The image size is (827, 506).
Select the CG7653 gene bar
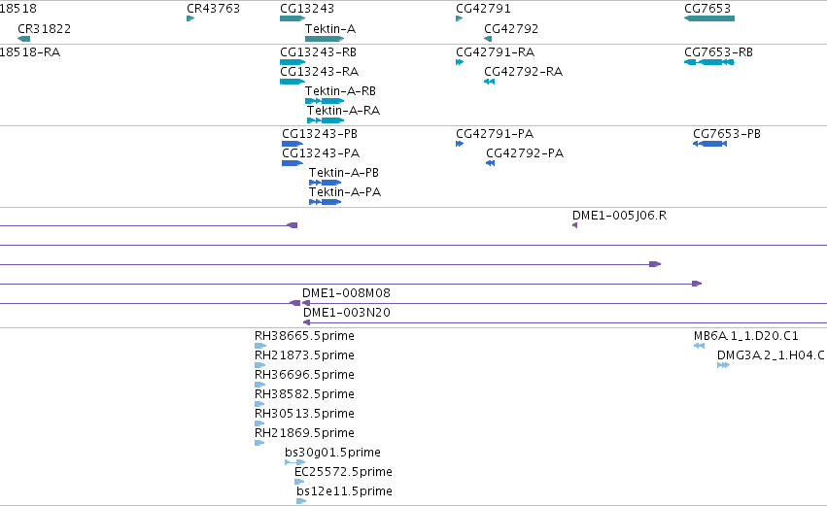click(x=709, y=18)
